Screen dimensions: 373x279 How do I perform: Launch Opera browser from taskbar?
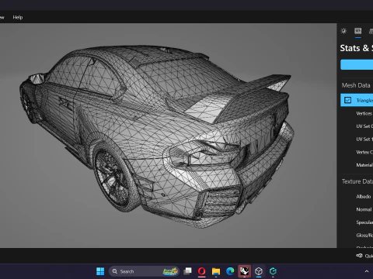(x=201, y=271)
